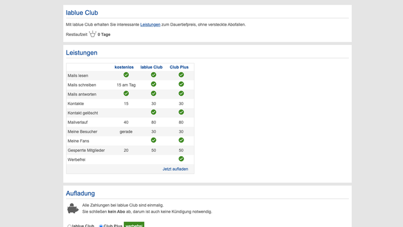Click lablue Club checkmark in Kontakt gelöscht row
Viewport: 403px width, 227px height.
click(x=154, y=112)
